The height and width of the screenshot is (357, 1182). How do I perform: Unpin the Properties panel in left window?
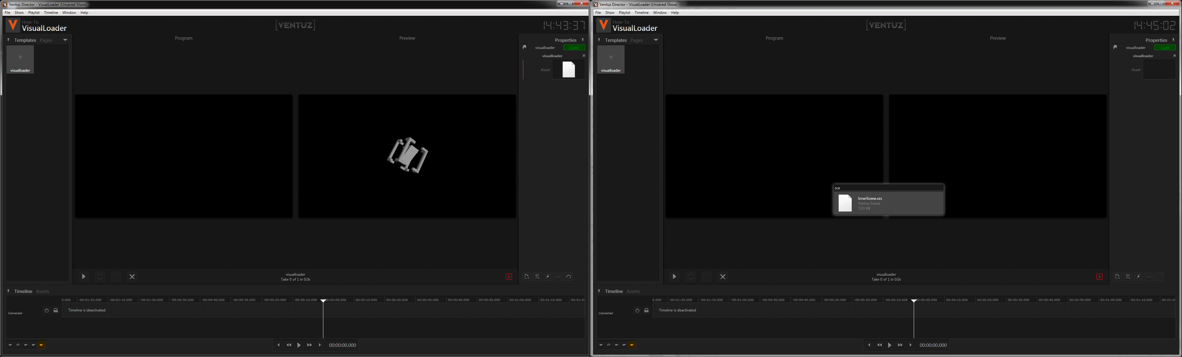point(583,40)
